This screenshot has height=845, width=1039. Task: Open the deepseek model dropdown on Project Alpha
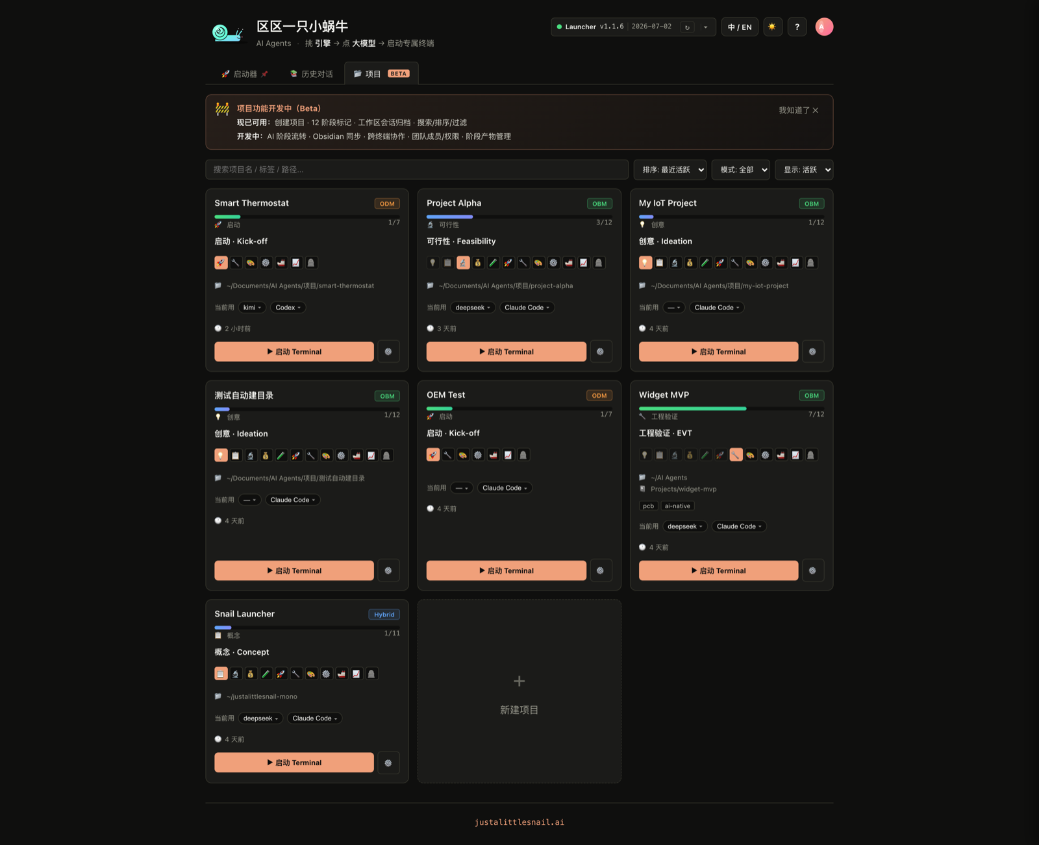click(x=473, y=308)
